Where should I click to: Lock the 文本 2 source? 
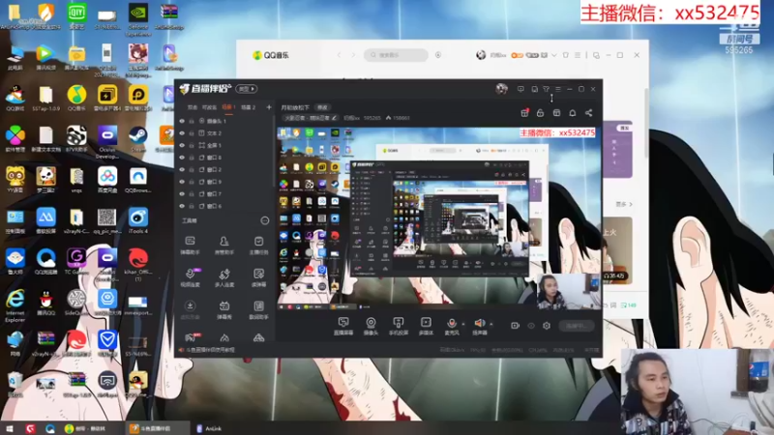[x=192, y=133]
